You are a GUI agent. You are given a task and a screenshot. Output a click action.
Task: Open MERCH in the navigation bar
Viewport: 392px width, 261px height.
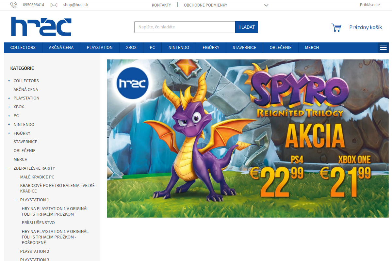point(312,48)
